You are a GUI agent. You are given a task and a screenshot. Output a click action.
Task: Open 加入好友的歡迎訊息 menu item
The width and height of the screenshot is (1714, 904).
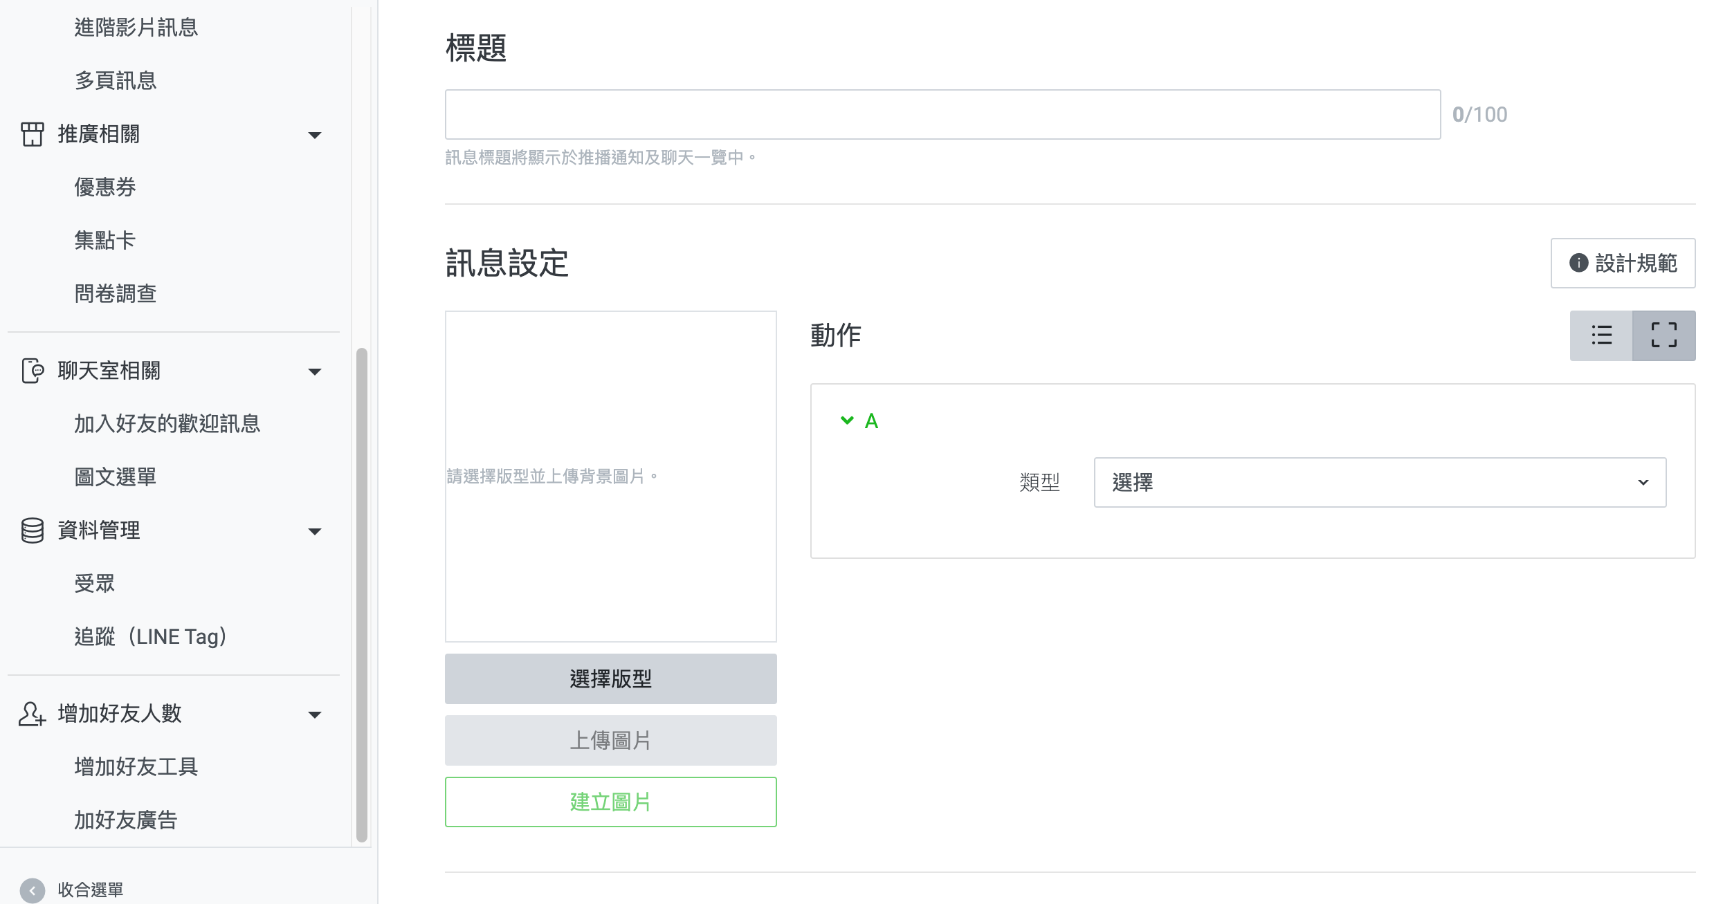[167, 423]
